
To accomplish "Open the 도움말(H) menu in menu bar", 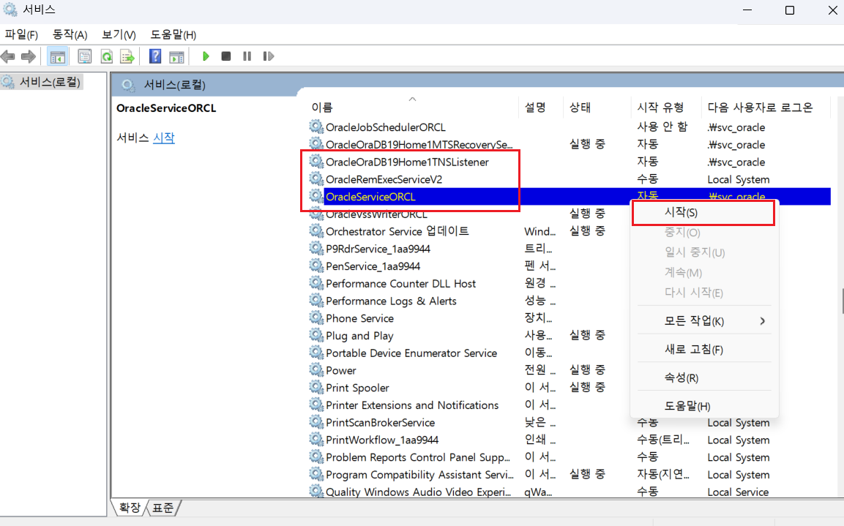I will tap(173, 35).
